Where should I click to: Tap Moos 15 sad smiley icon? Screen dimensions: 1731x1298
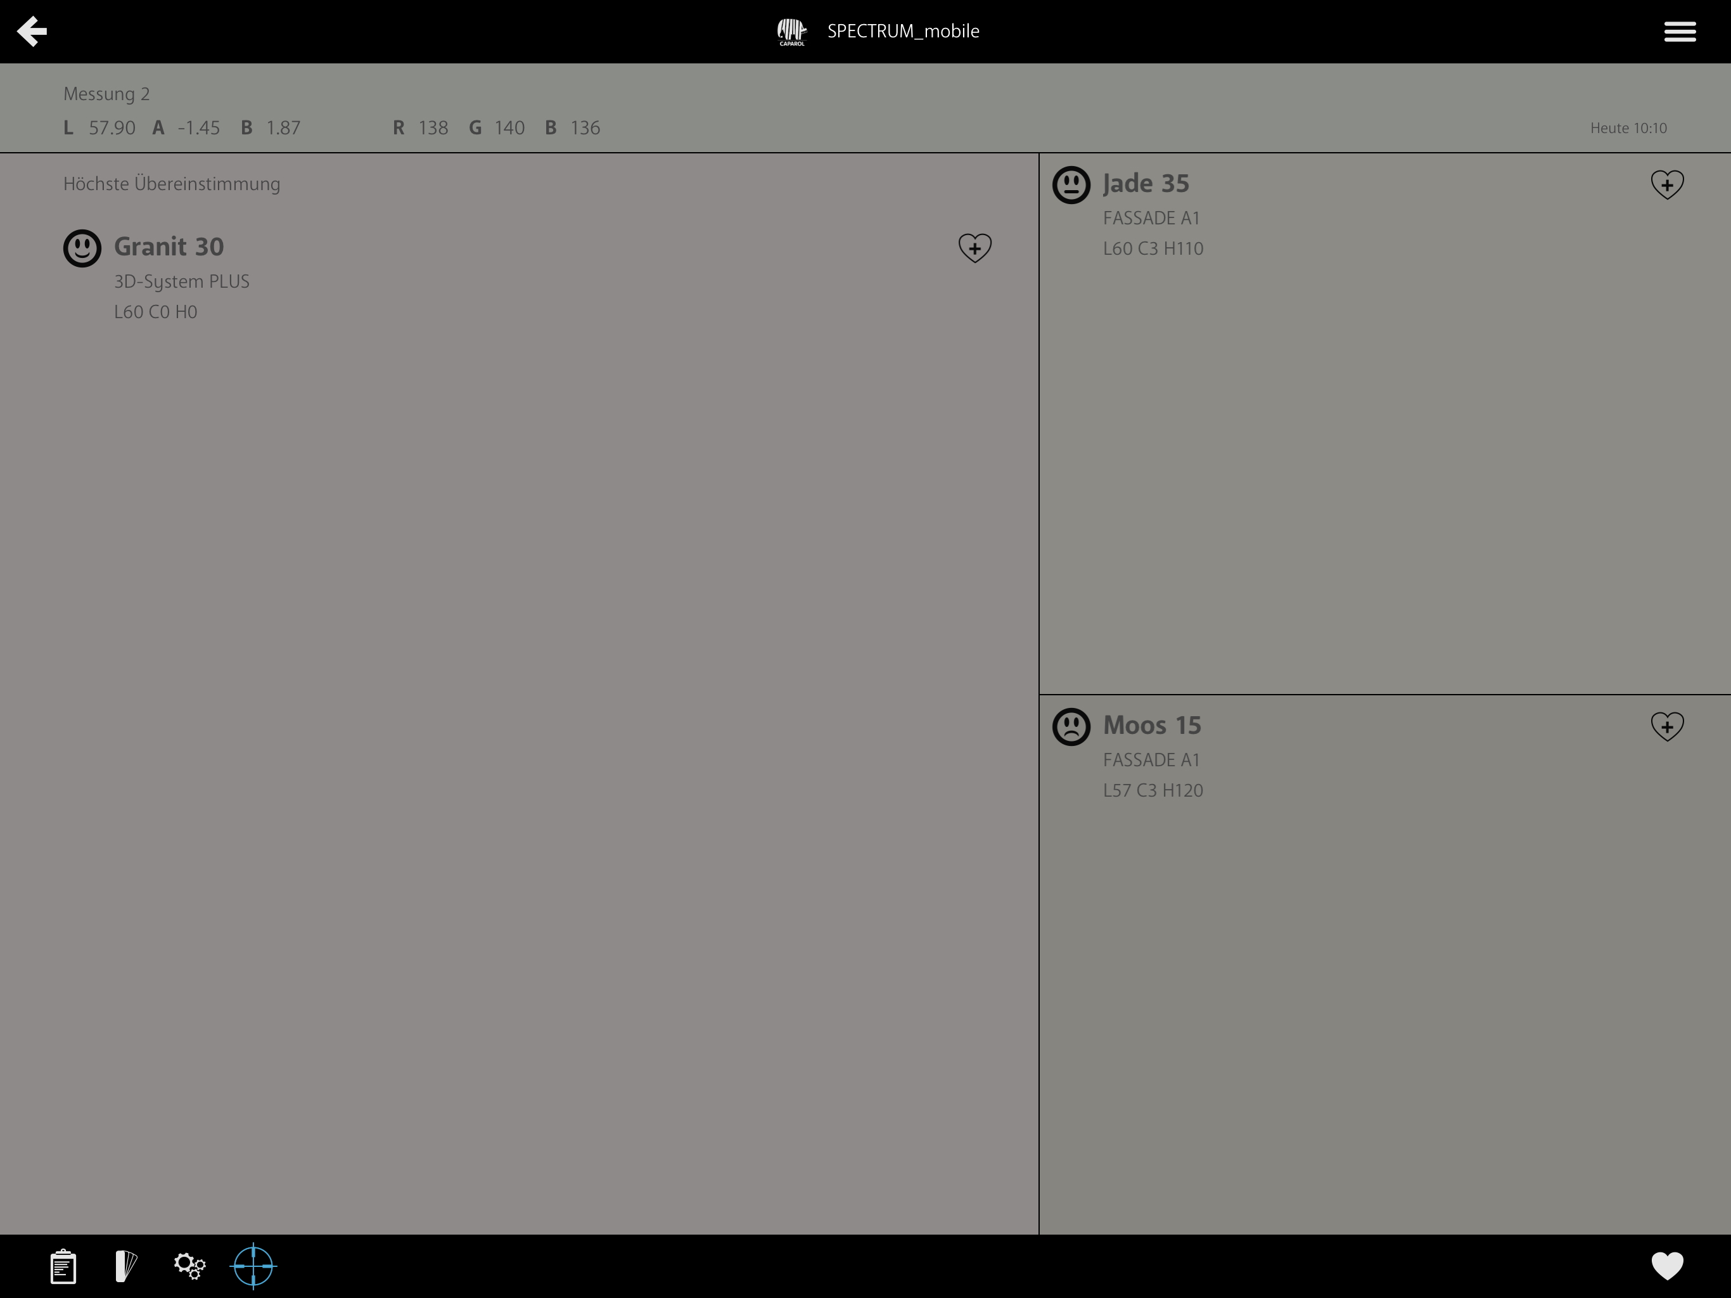point(1071,726)
